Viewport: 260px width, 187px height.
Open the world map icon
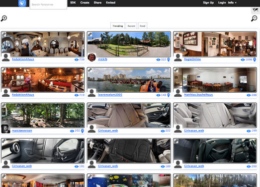256,10
